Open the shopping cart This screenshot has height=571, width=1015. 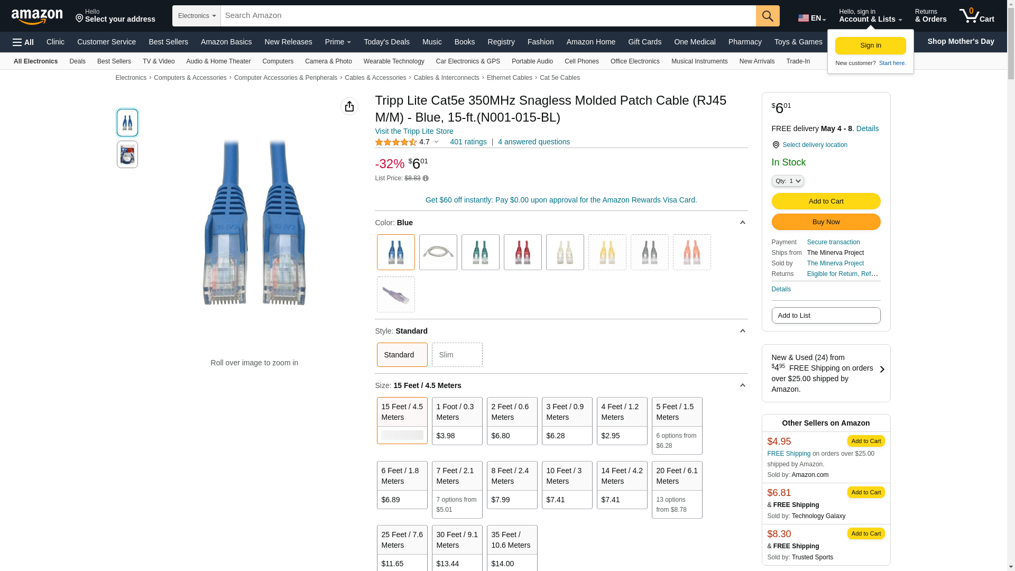[x=976, y=16]
